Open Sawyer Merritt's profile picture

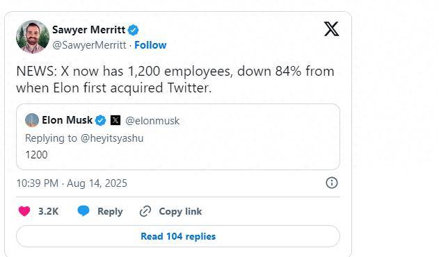pyautogui.click(x=33, y=37)
